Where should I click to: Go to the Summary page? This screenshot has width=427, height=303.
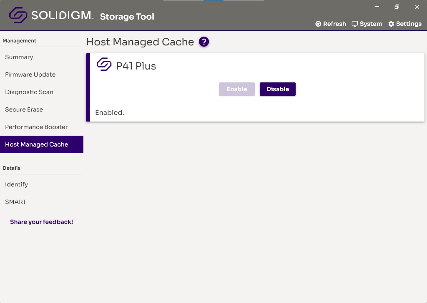pos(42,57)
